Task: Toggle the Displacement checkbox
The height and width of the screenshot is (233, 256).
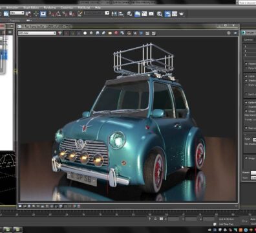Action: tap(246, 63)
